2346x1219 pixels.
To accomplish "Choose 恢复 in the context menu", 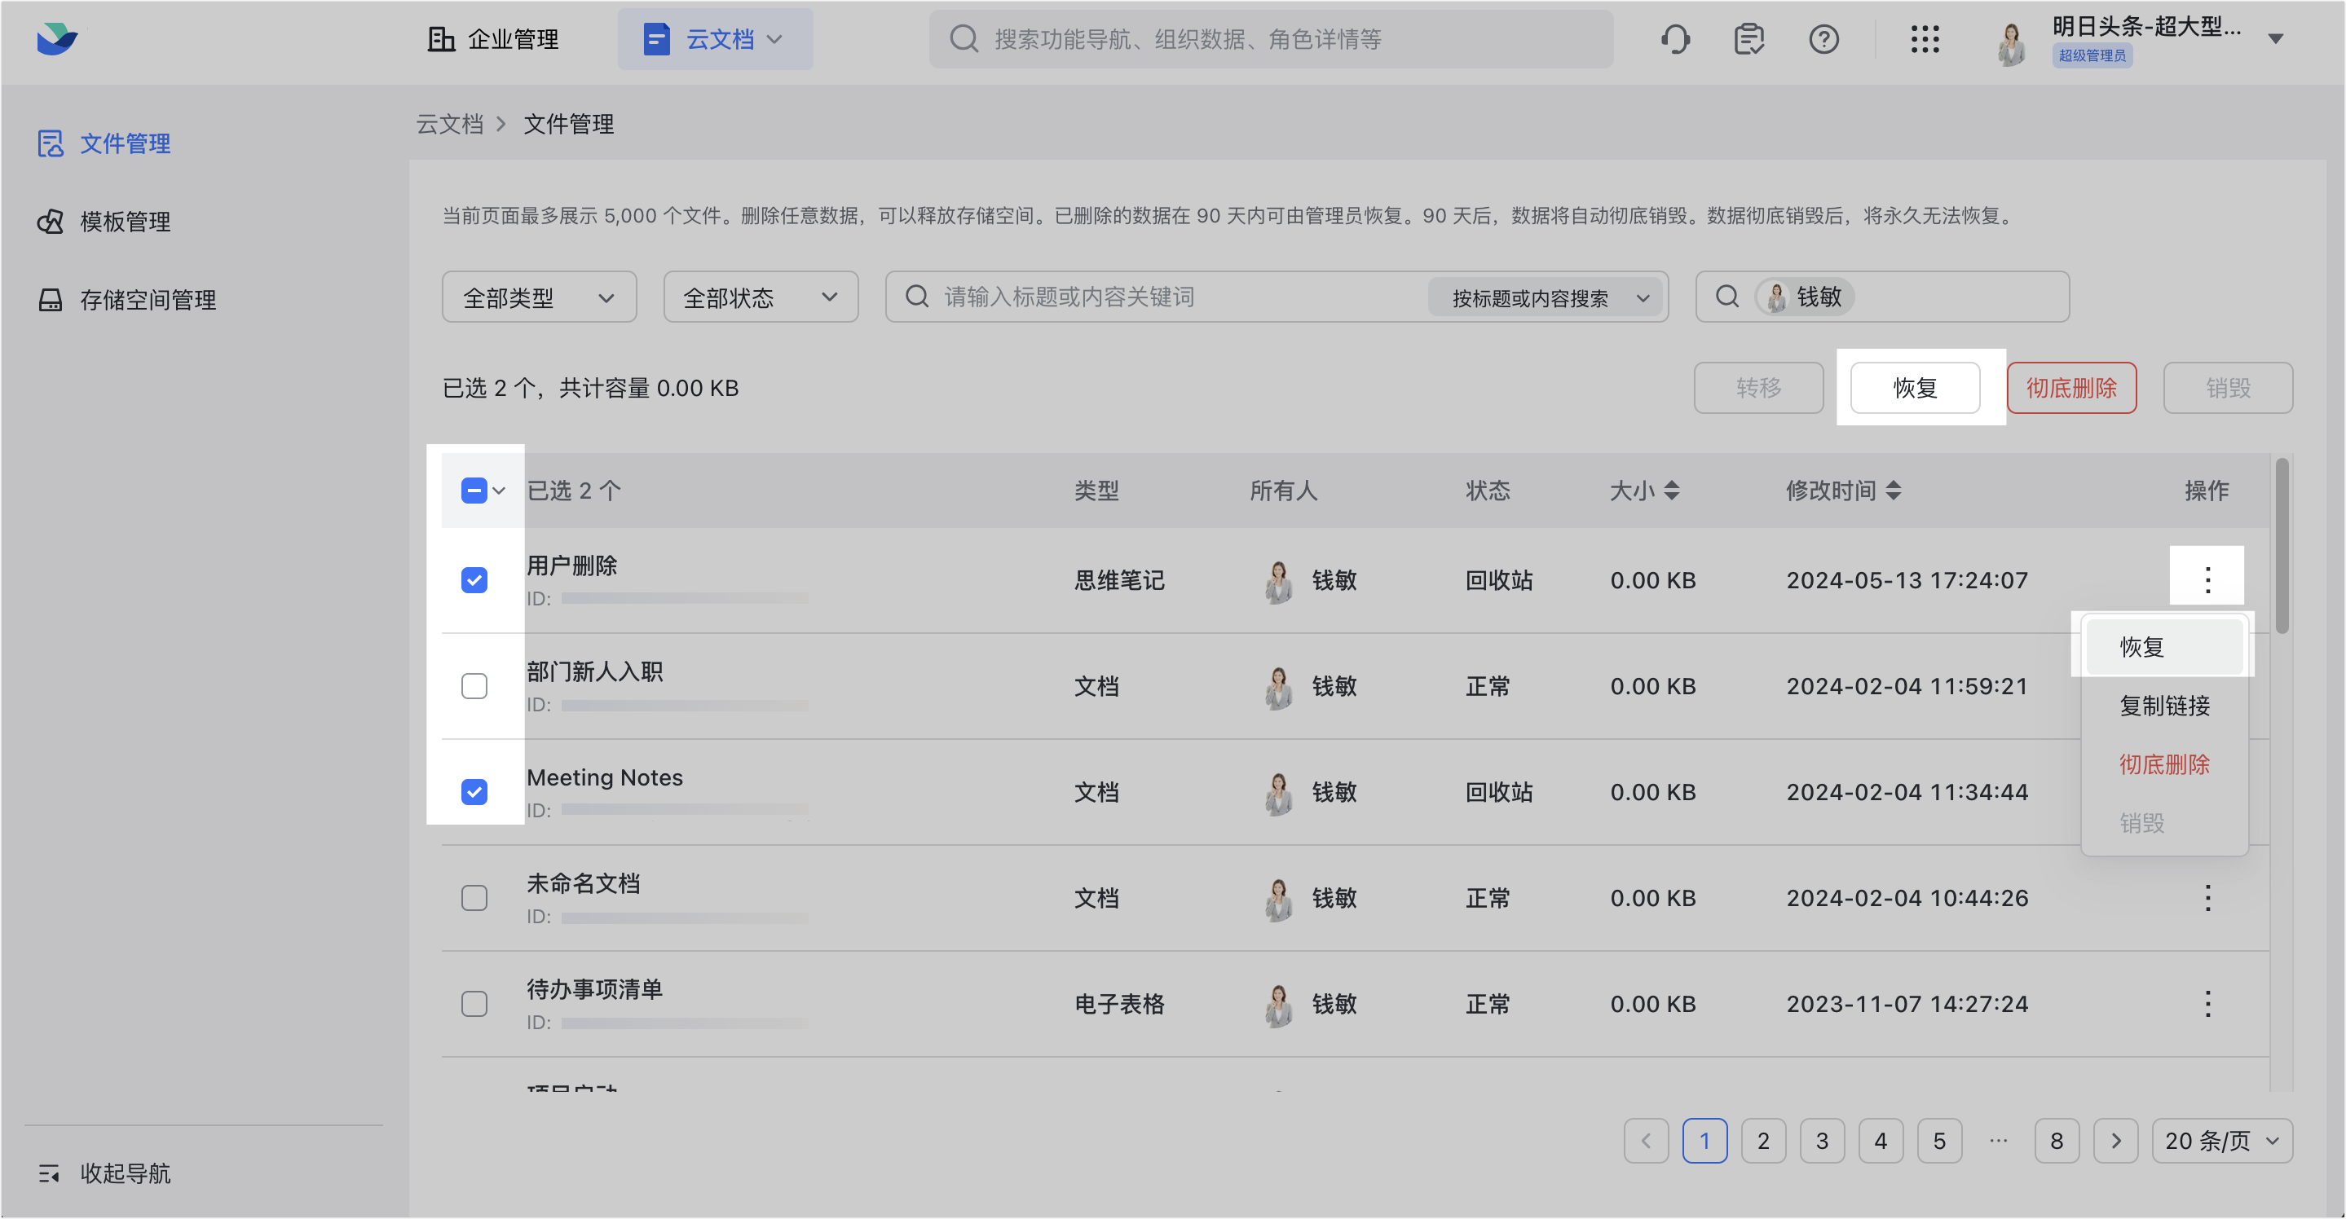I will pos(2164,646).
